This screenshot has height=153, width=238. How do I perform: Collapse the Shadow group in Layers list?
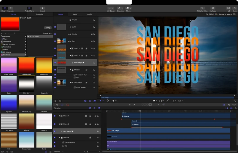coord(71,70)
